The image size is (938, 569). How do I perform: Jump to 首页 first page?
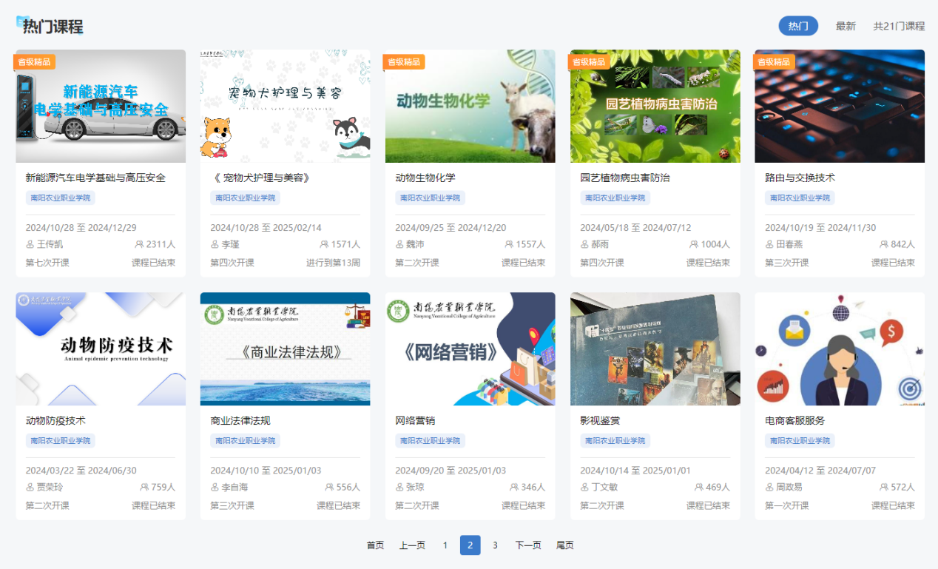point(375,545)
